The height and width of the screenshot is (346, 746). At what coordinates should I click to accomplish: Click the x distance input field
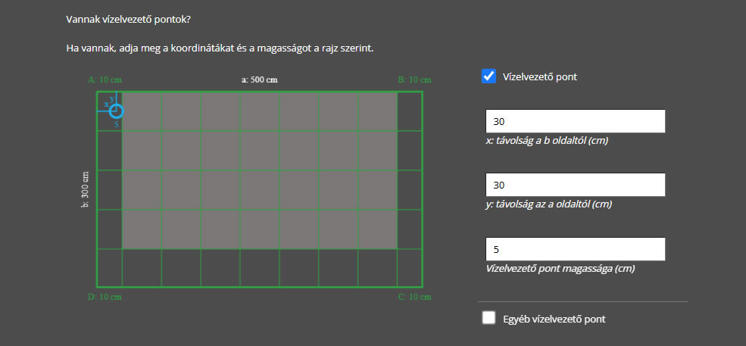575,121
